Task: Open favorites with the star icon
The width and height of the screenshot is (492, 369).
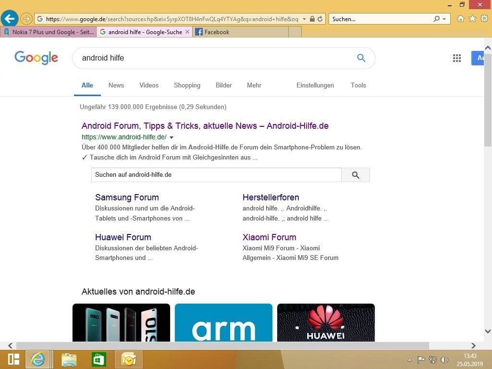Action: point(472,19)
